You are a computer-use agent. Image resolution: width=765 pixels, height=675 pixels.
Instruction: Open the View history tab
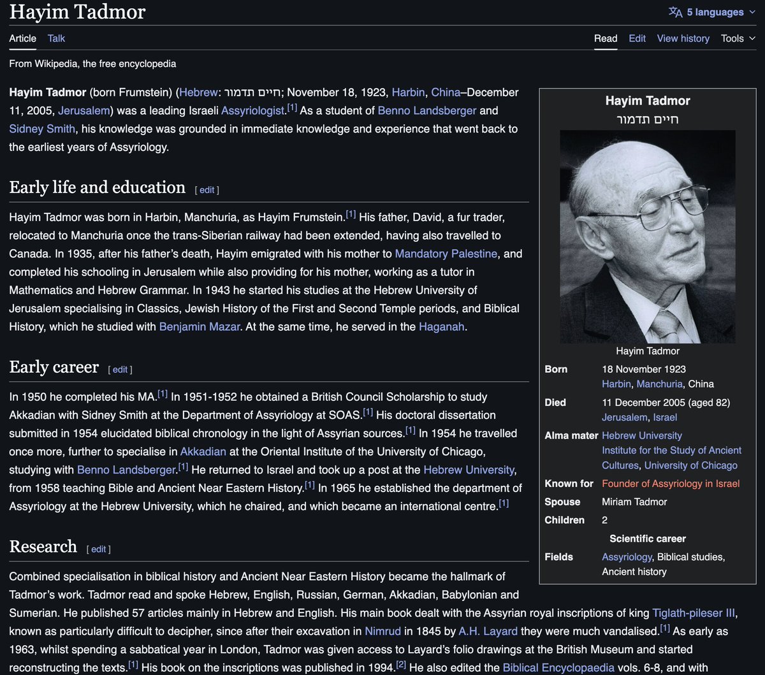coord(683,38)
